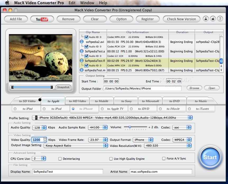
Task: Switch to the to HD Video tab
Action: coord(77,101)
